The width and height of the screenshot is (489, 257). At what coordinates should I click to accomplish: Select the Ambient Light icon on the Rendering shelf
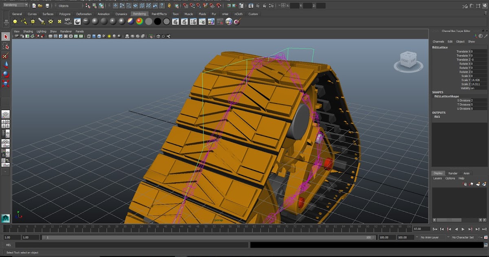(x=15, y=22)
